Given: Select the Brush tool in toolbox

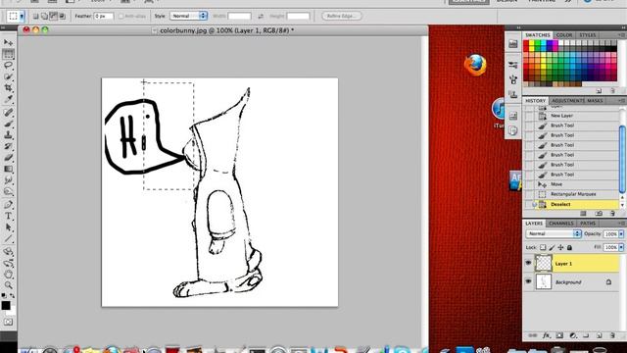Looking at the screenshot, I should point(8,124).
